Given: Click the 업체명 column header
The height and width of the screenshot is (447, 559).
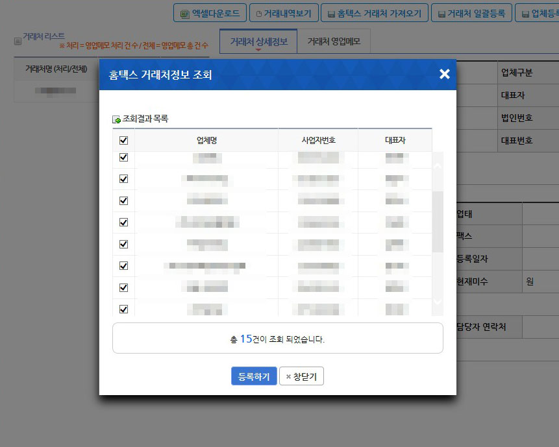Looking at the screenshot, I should click(x=206, y=140).
